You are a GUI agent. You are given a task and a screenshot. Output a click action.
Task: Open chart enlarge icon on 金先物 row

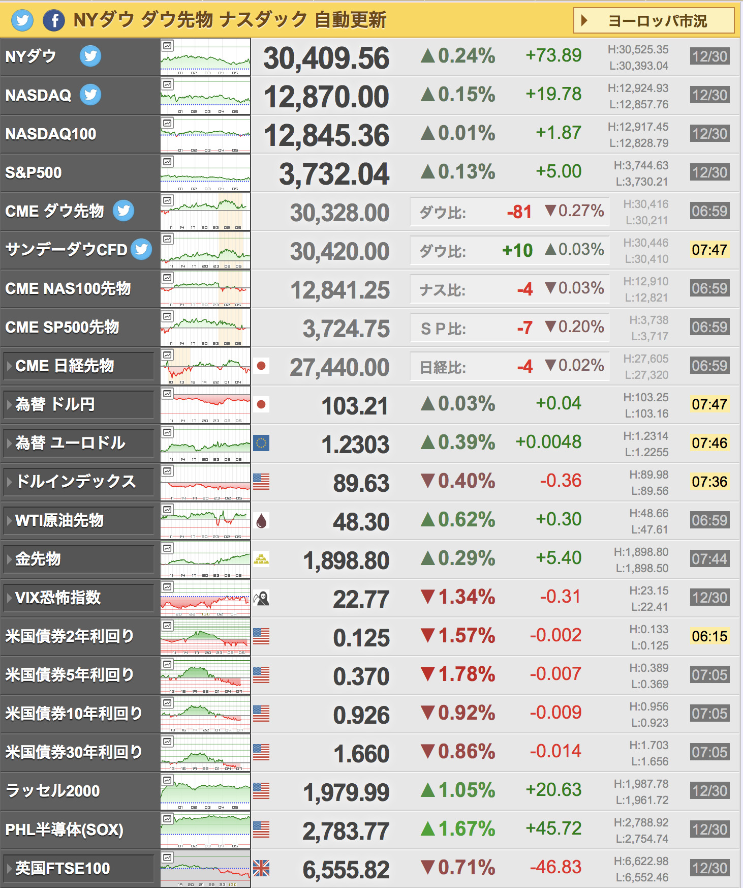point(167,548)
